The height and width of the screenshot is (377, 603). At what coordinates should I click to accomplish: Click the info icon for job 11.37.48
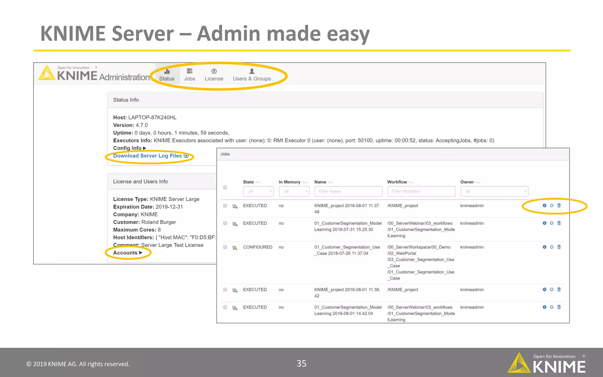544,205
